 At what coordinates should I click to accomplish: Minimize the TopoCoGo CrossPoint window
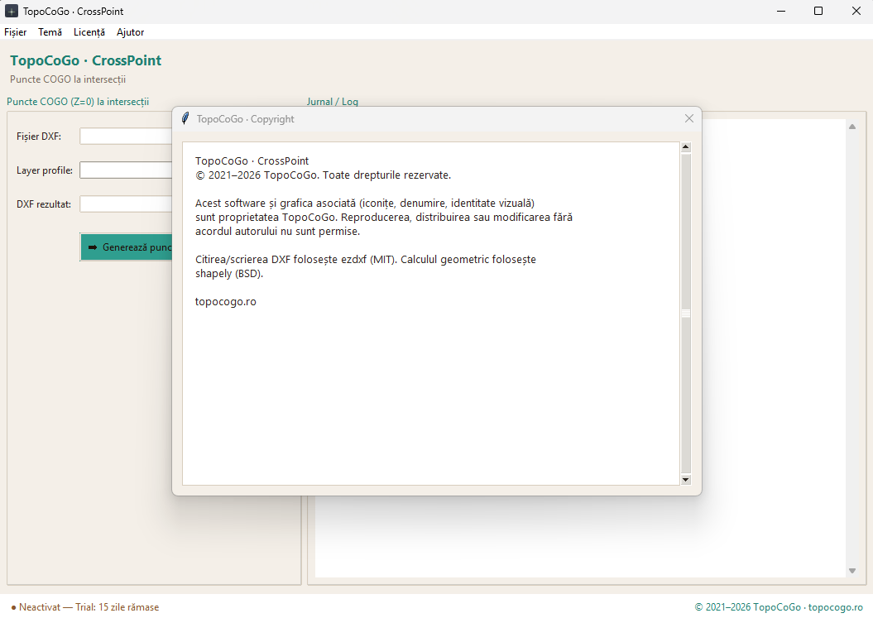[x=781, y=11]
